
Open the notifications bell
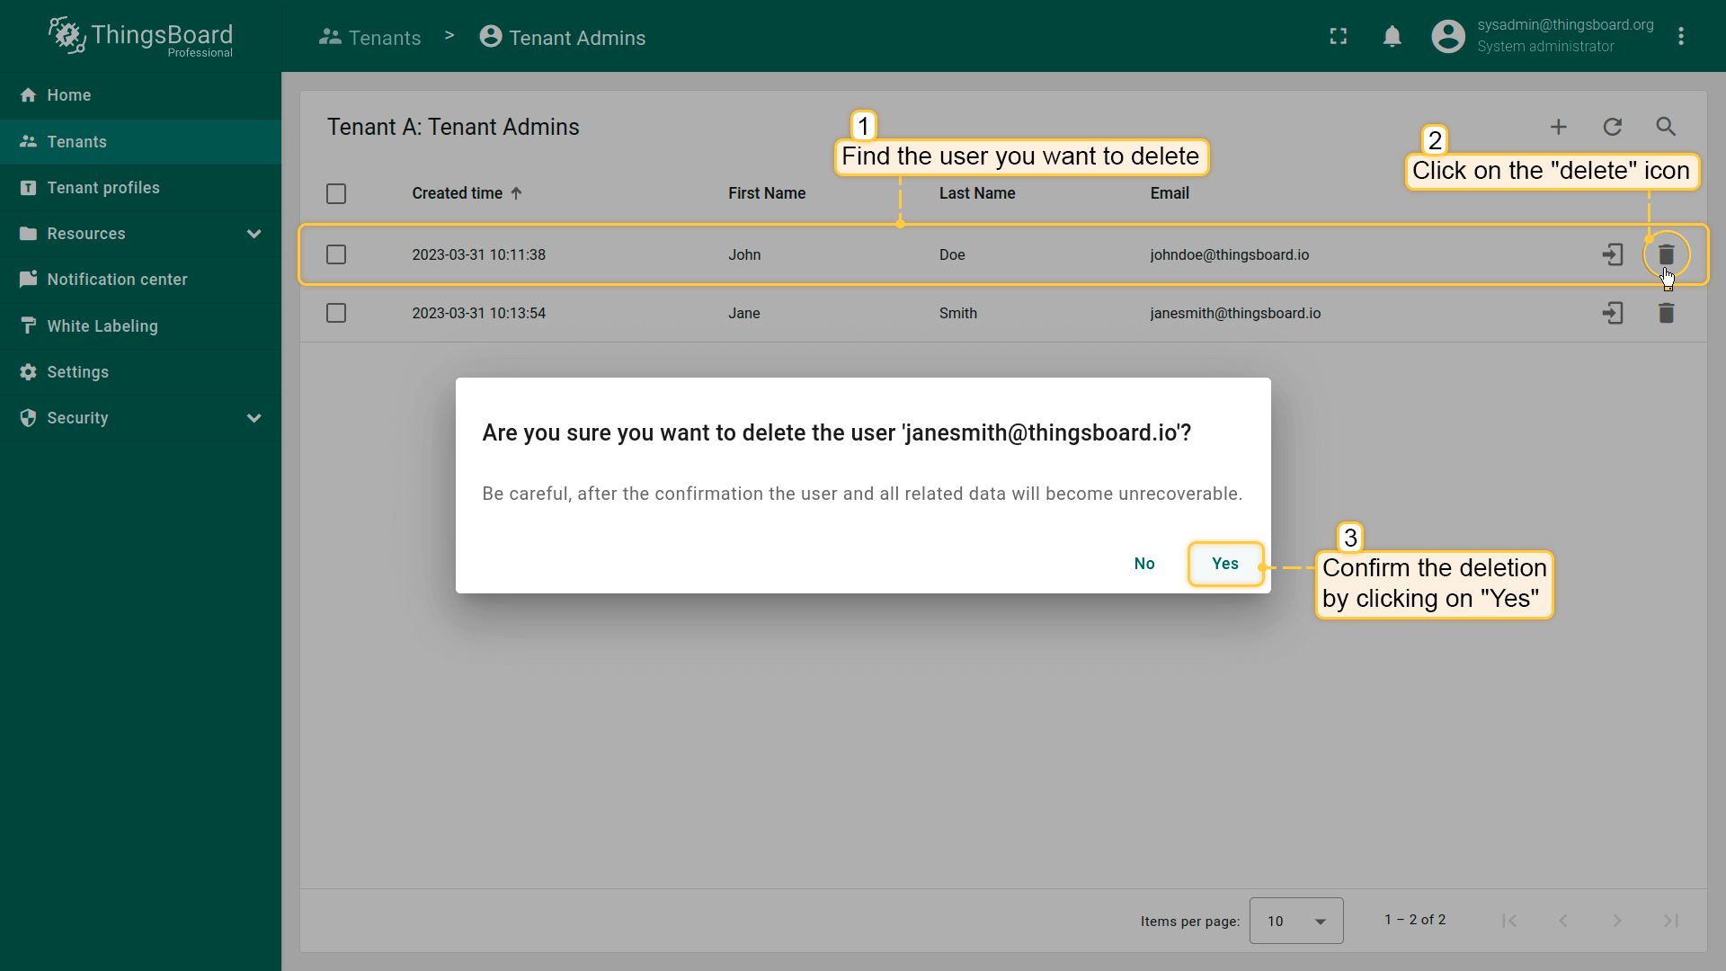tap(1392, 36)
